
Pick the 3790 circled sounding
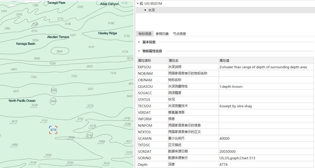pos(89,135)
